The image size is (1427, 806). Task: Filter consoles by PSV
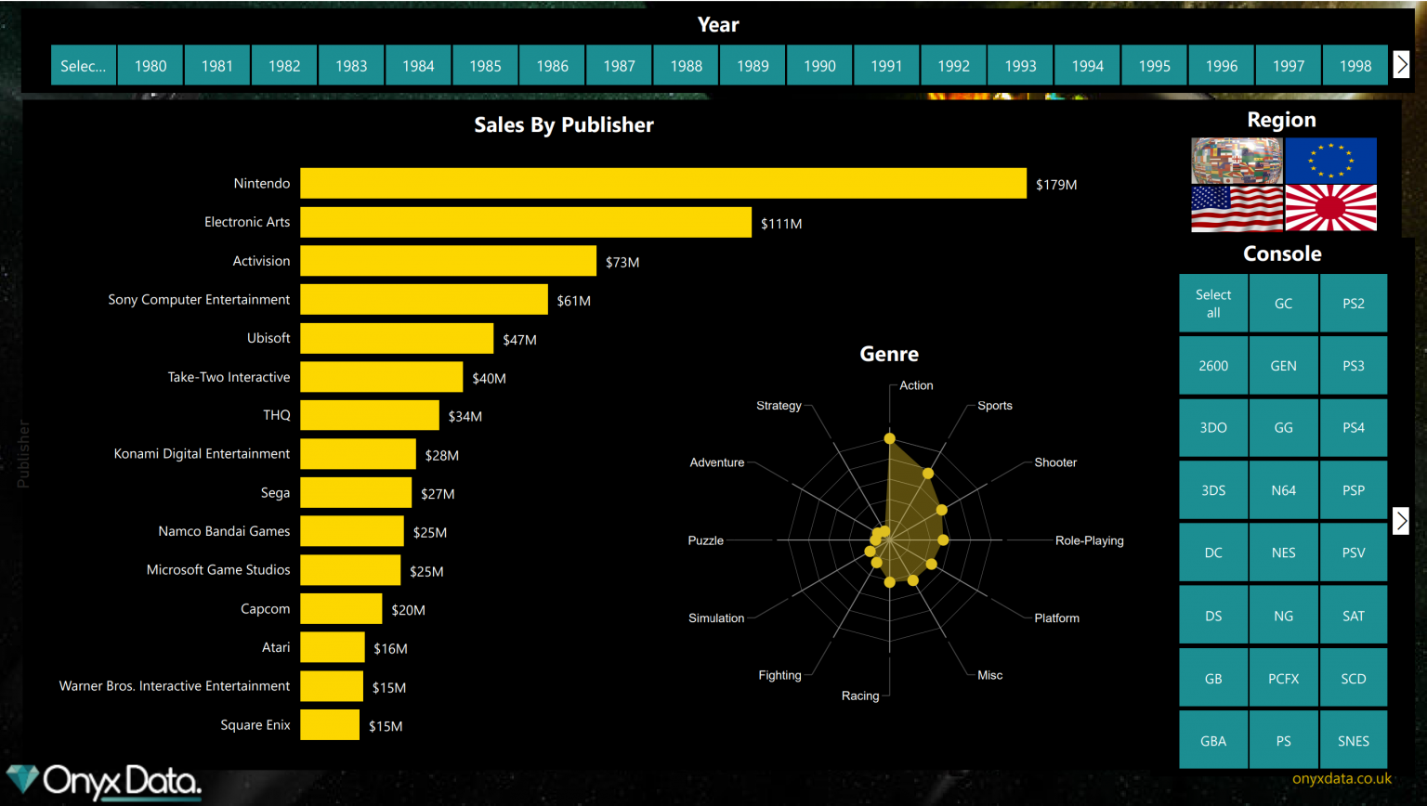1354,552
